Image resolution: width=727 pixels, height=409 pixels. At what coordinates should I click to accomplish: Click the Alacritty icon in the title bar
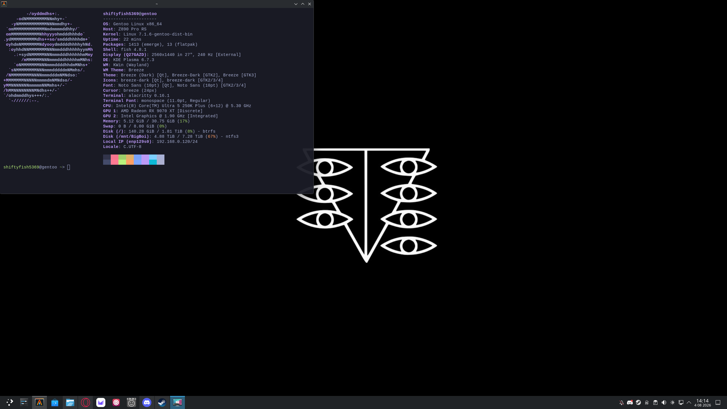pyautogui.click(x=4, y=4)
